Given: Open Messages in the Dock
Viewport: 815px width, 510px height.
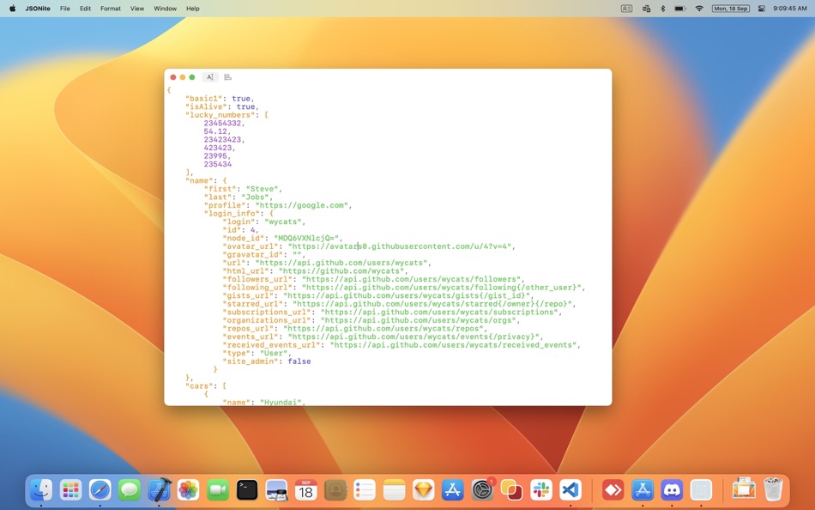Looking at the screenshot, I should [129, 489].
